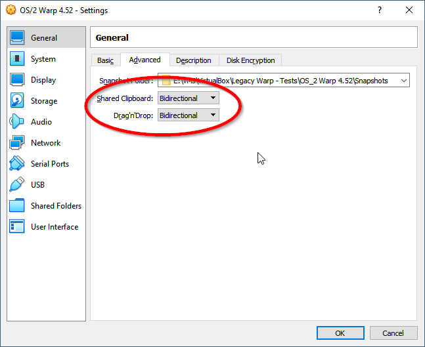The height and width of the screenshot is (347, 425).
Task: Switch to the Basic tab
Action: point(106,60)
